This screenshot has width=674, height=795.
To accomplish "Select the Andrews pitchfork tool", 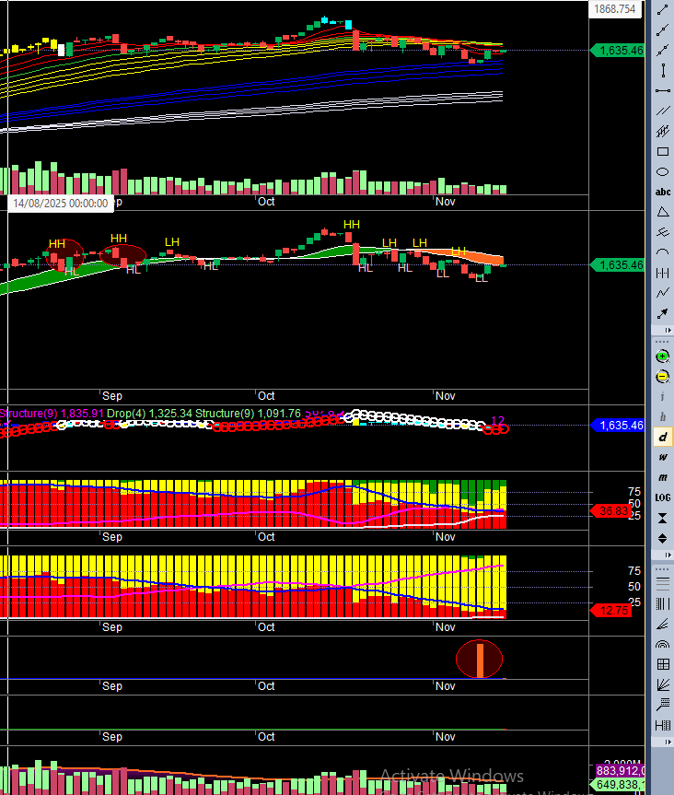I will [662, 233].
